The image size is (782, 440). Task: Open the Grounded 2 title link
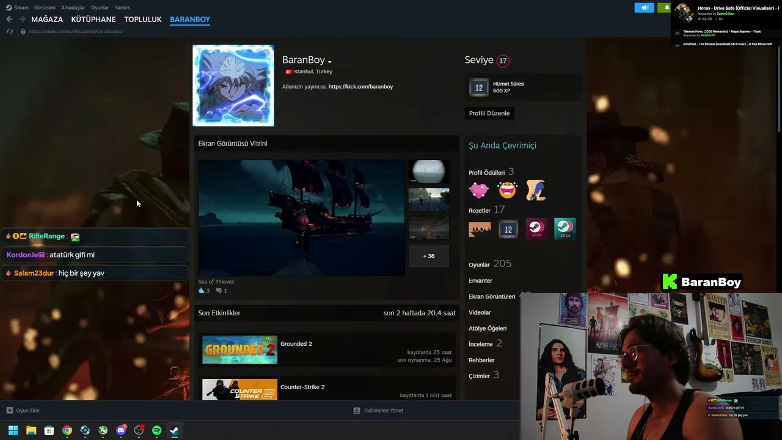[x=296, y=343]
